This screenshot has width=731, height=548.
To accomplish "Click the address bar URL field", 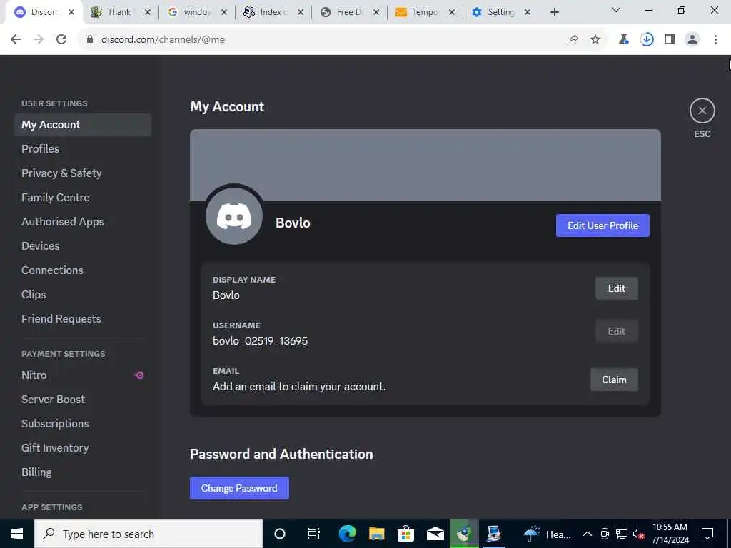I will point(322,40).
